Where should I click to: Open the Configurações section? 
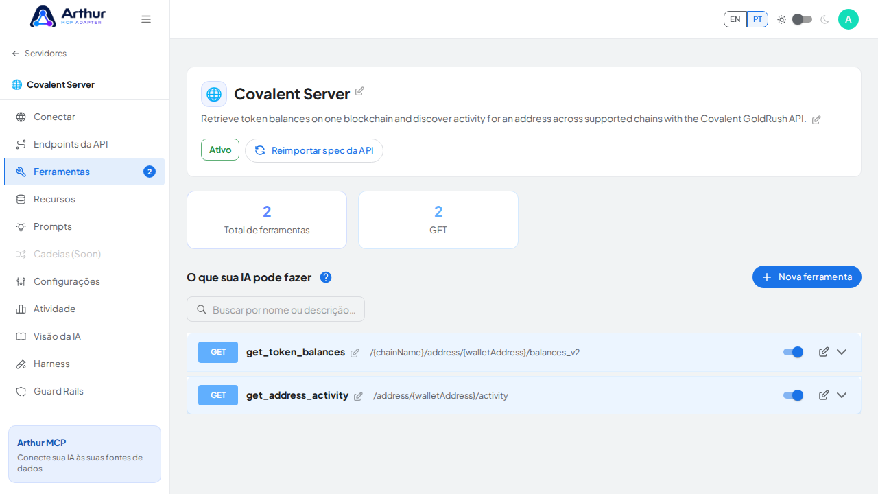pos(84,281)
